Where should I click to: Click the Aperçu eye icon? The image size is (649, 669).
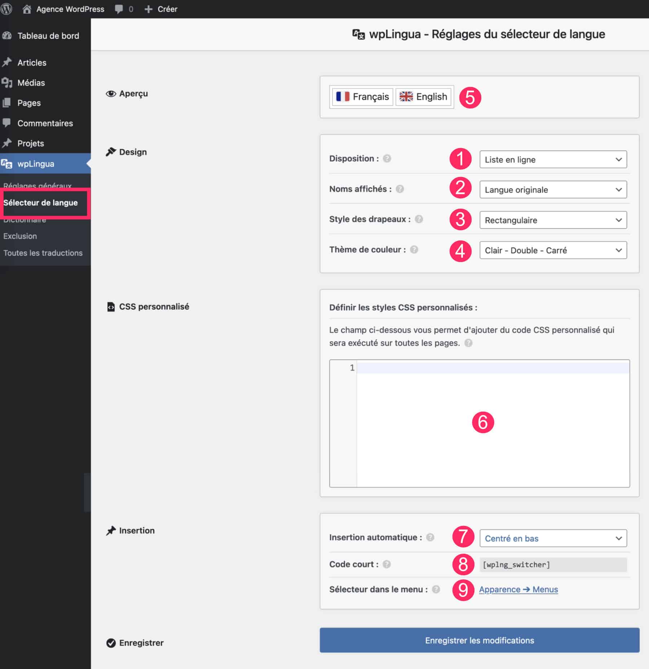[111, 94]
